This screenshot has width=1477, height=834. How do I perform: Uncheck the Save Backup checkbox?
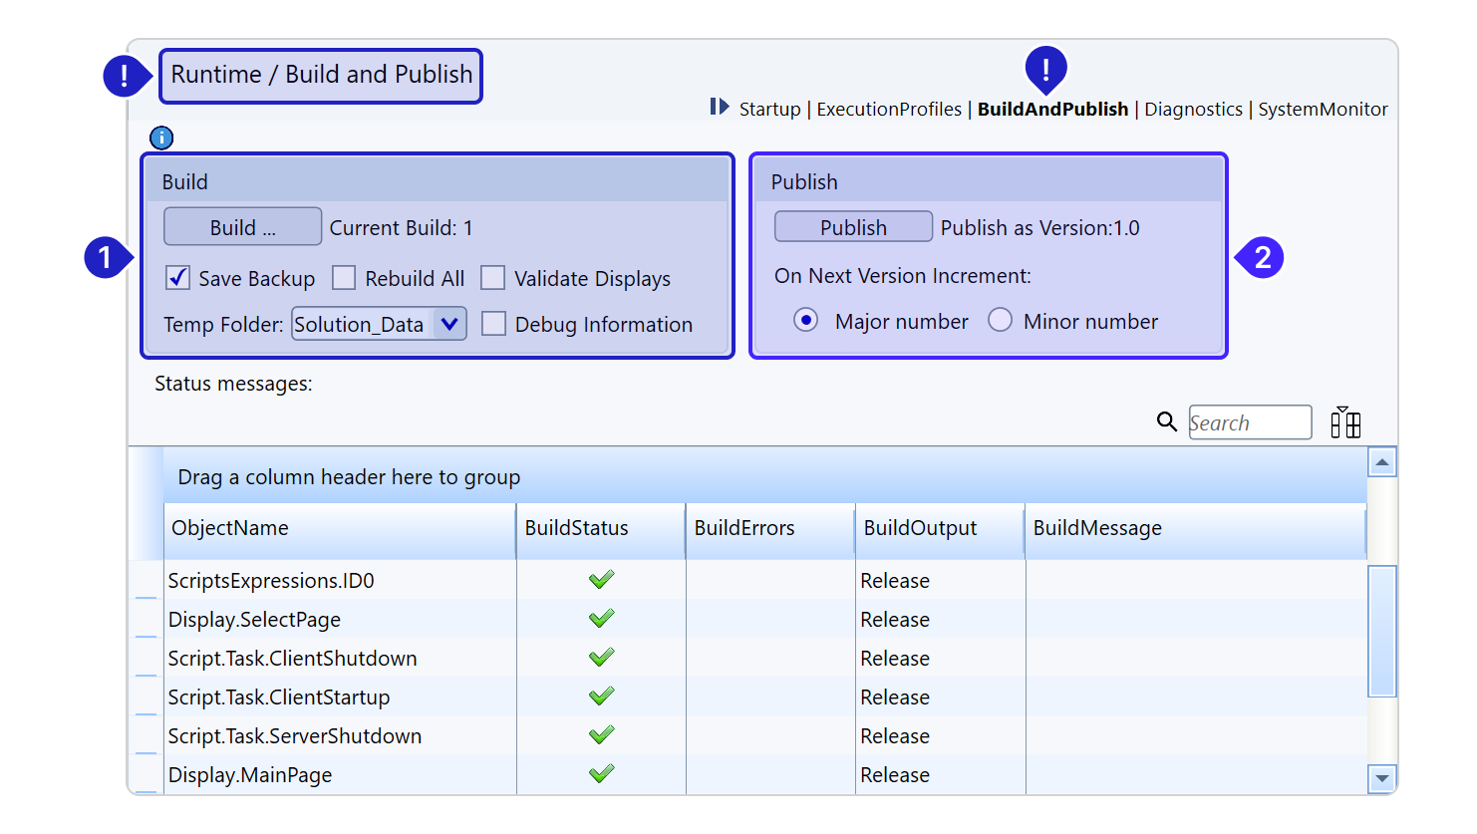178,278
